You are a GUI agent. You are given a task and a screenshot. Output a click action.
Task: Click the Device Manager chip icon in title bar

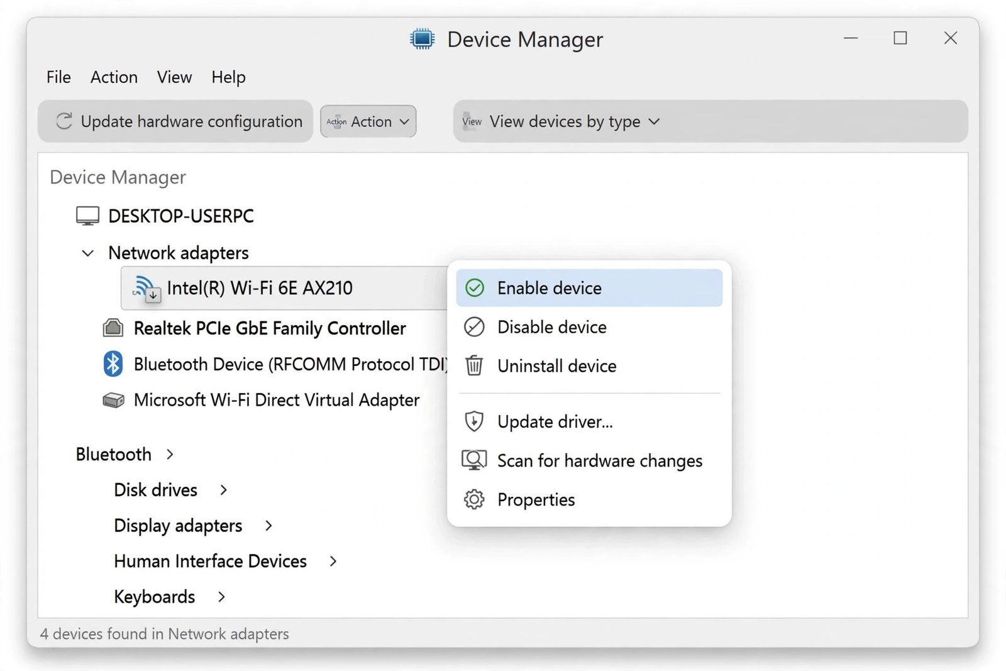pyautogui.click(x=422, y=39)
